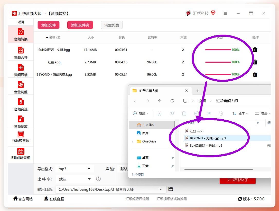Click the Copy icon in Explorer toolbar
Viewport: 279px width, 211px height.
pos(172,113)
